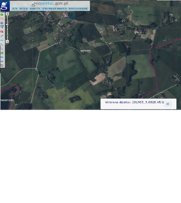This screenshot has height=203, width=181.
Task: Open the WIDOK menu
Action: pos(24,9)
